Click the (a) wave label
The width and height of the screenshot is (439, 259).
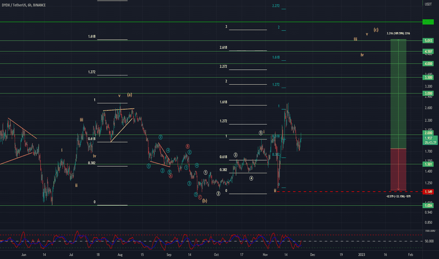130,95
